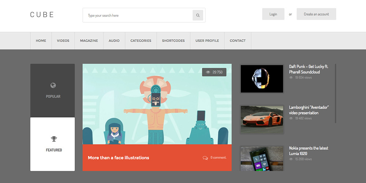This screenshot has width=366, height=183.
Task: Go to the Categories navigation item
Action: click(141, 41)
